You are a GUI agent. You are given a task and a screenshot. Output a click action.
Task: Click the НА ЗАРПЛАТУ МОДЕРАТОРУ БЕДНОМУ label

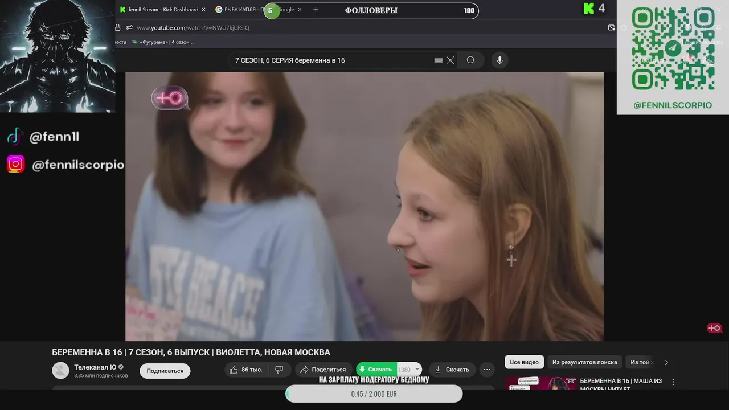point(374,379)
